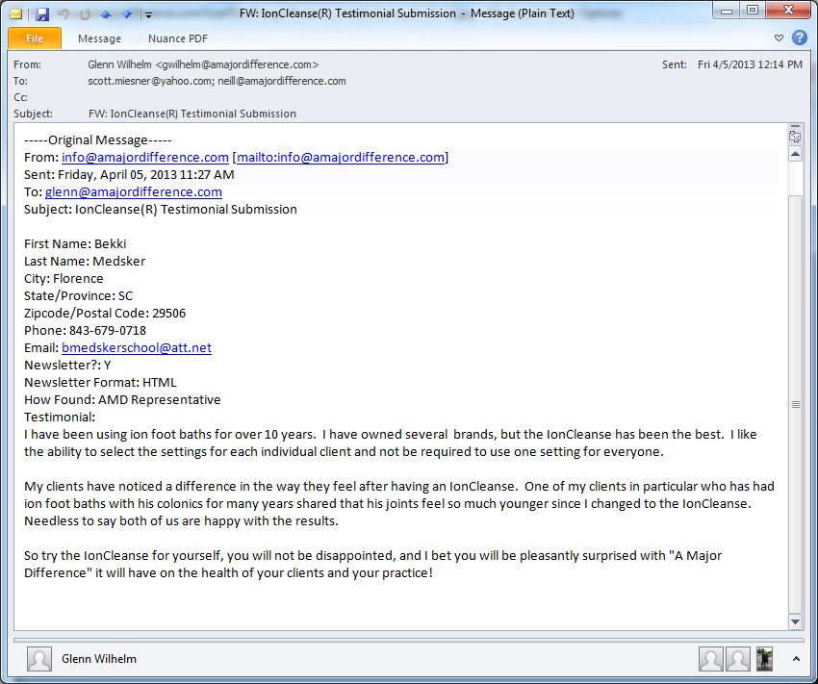
Task: Click the Last Name: Medsker line
Action: pos(85,262)
